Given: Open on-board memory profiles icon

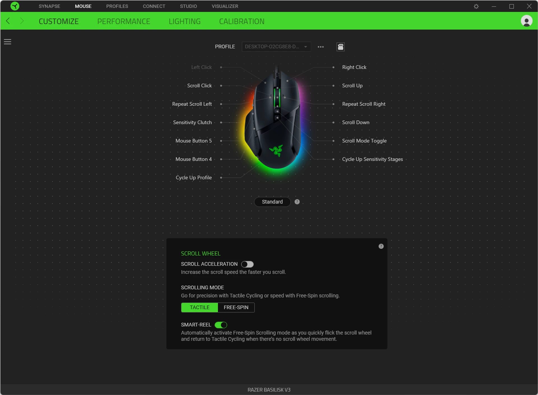Looking at the screenshot, I should pos(340,47).
